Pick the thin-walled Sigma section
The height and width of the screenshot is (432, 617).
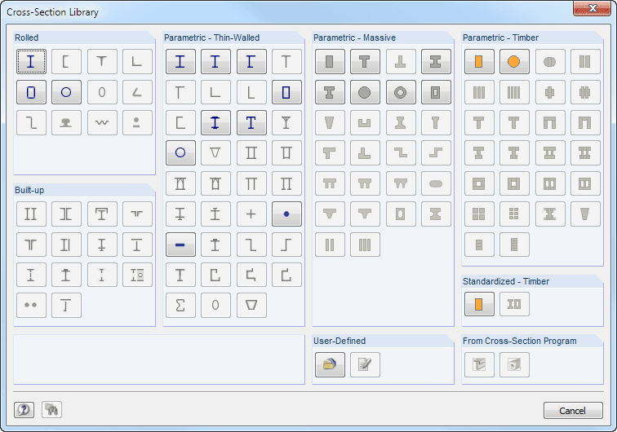180,305
